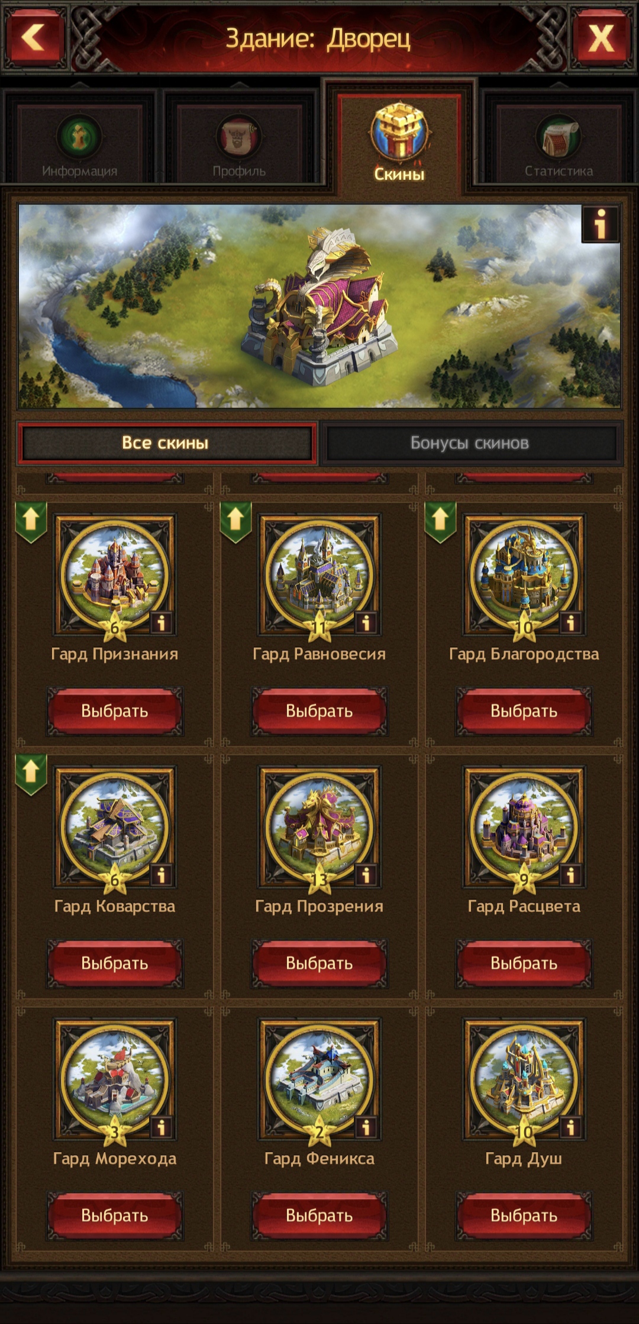Select Гард Коварства skin thumbnail
The image size is (639, 1324).
[x=115, y=827]
